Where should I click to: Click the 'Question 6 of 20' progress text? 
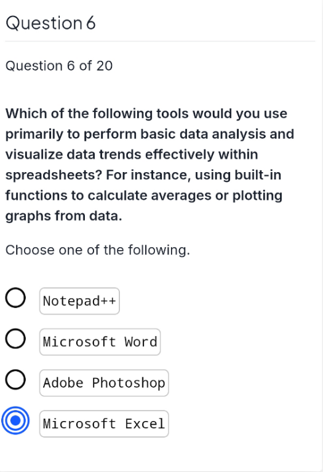59,66
